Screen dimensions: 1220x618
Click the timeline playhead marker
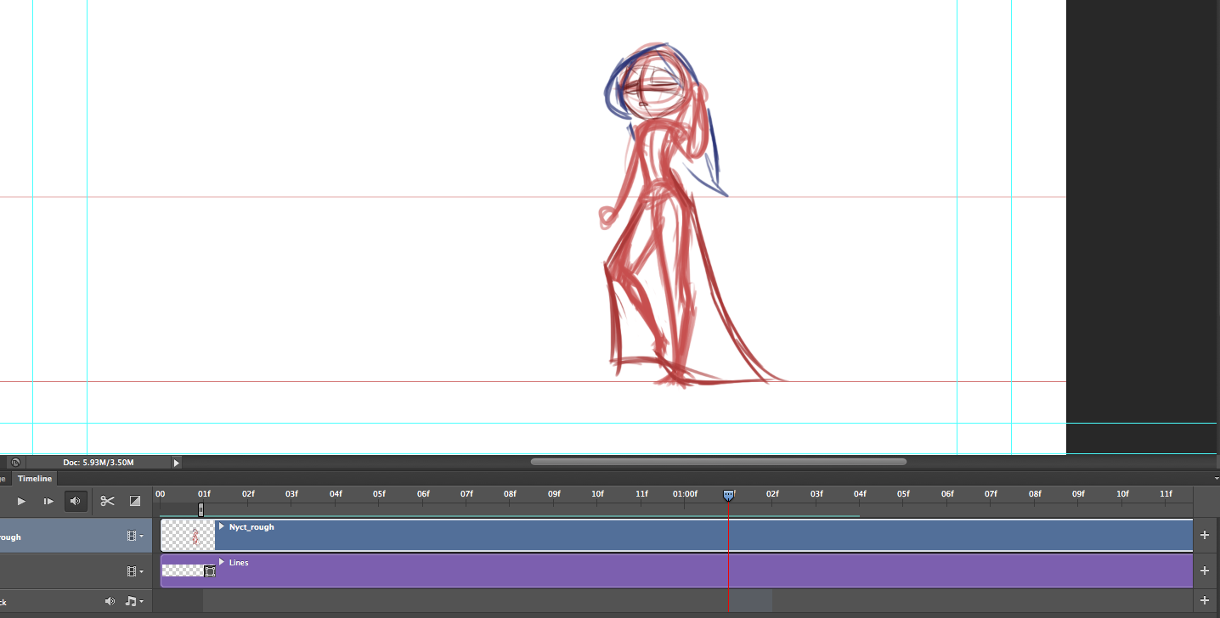click(728, 495)
